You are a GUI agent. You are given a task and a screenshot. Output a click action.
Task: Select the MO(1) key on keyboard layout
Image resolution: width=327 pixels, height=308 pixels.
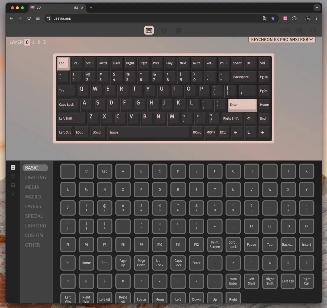(210, 132)
